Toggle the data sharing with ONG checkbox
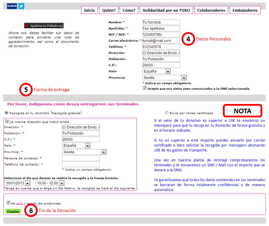 coord(145,88)
